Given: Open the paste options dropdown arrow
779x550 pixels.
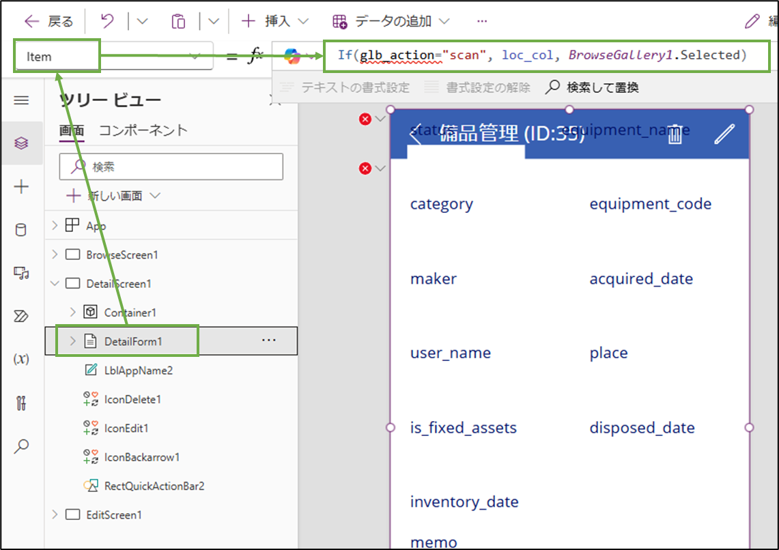Looking at the screenshot, I should [214, 21].
